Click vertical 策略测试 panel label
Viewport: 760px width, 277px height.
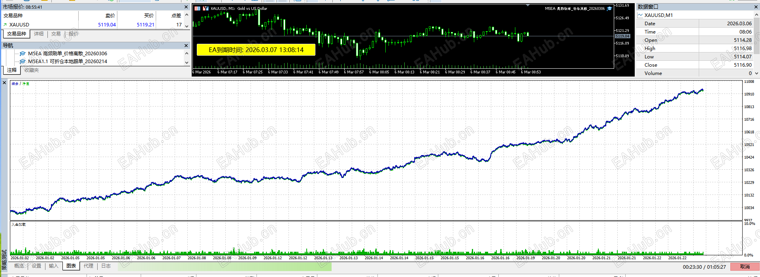click(4, 260)
